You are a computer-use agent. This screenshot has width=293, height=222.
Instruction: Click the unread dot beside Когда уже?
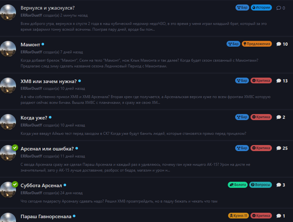click(50, 117)
